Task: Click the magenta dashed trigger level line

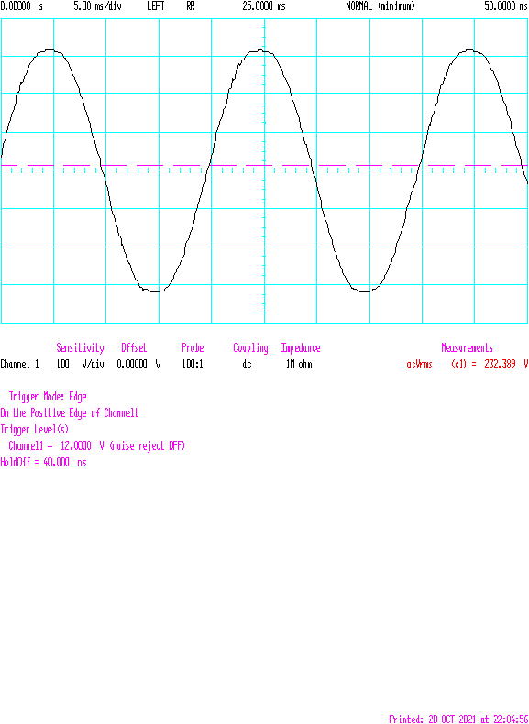Action: [264, 165]
